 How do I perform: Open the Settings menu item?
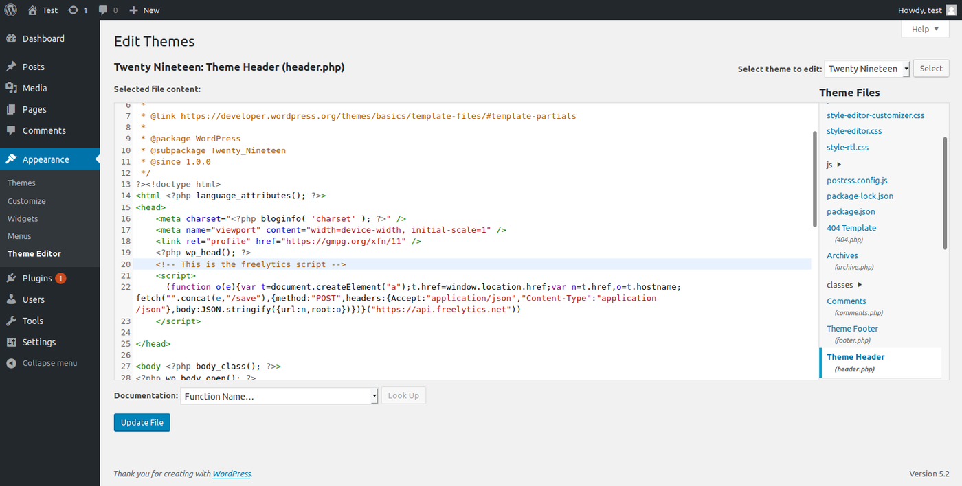[38, 342]
